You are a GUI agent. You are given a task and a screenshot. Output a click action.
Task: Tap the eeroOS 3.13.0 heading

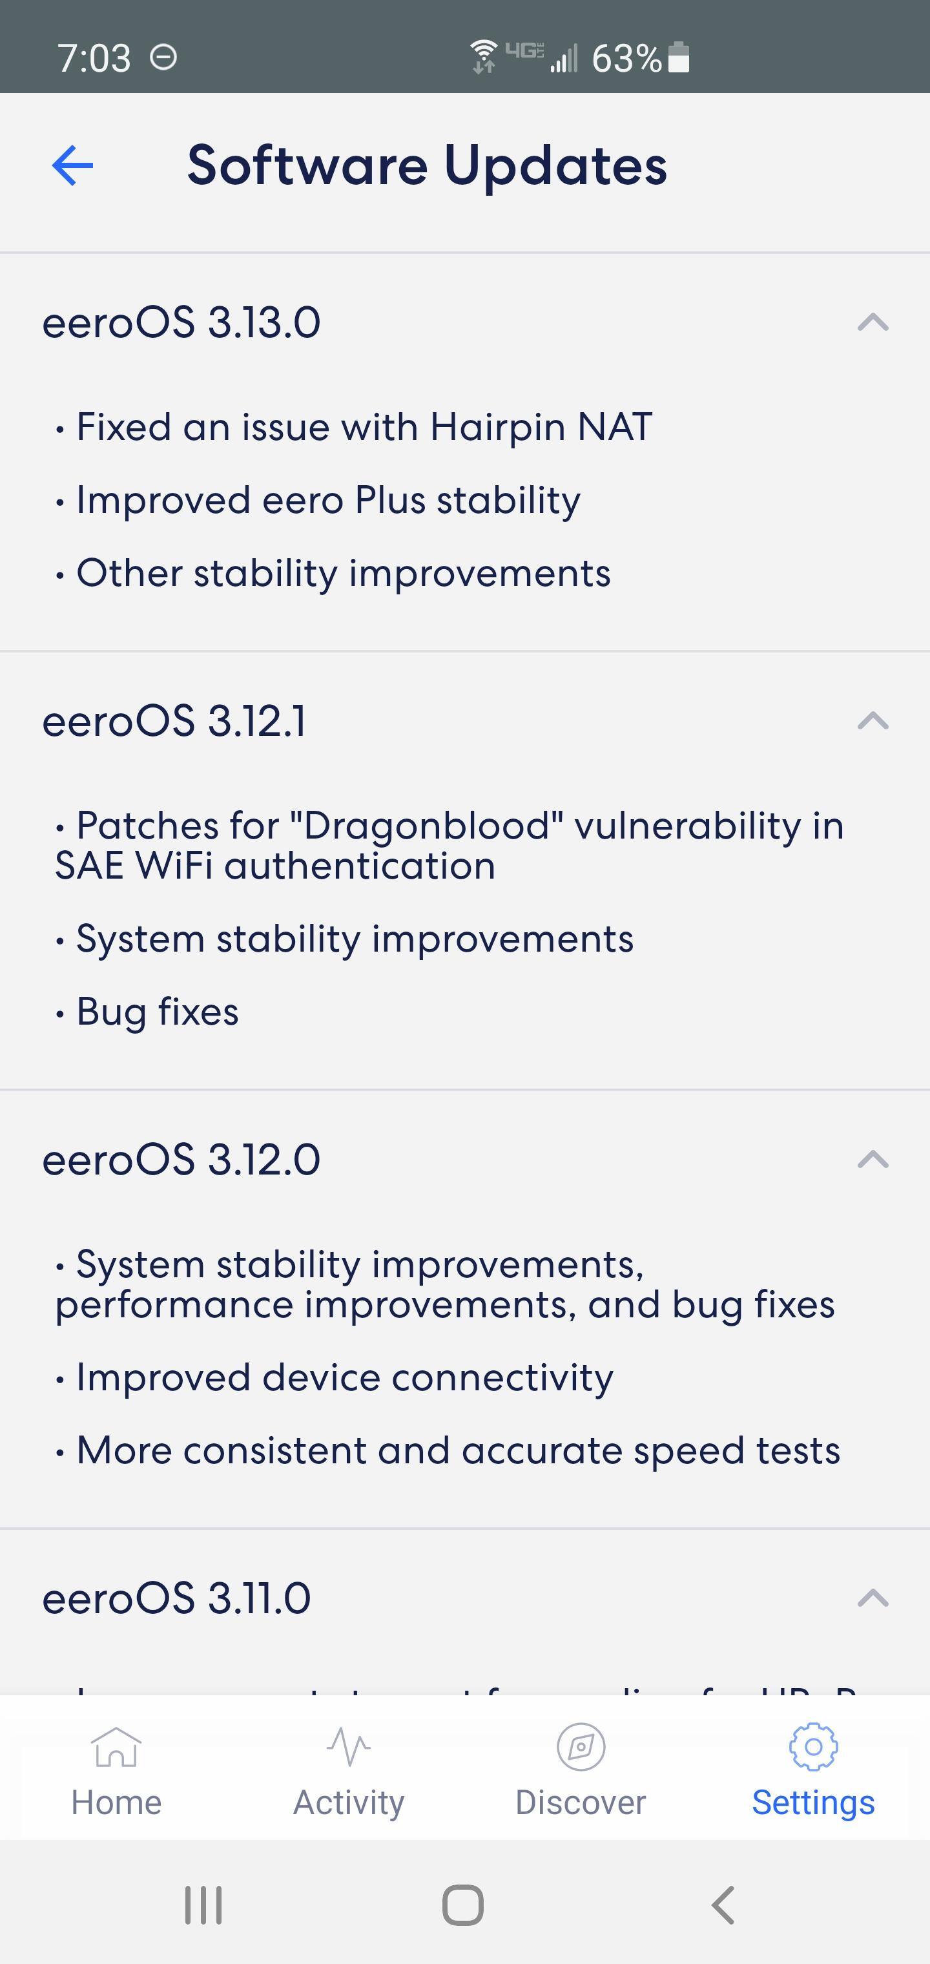pos(181,322)
